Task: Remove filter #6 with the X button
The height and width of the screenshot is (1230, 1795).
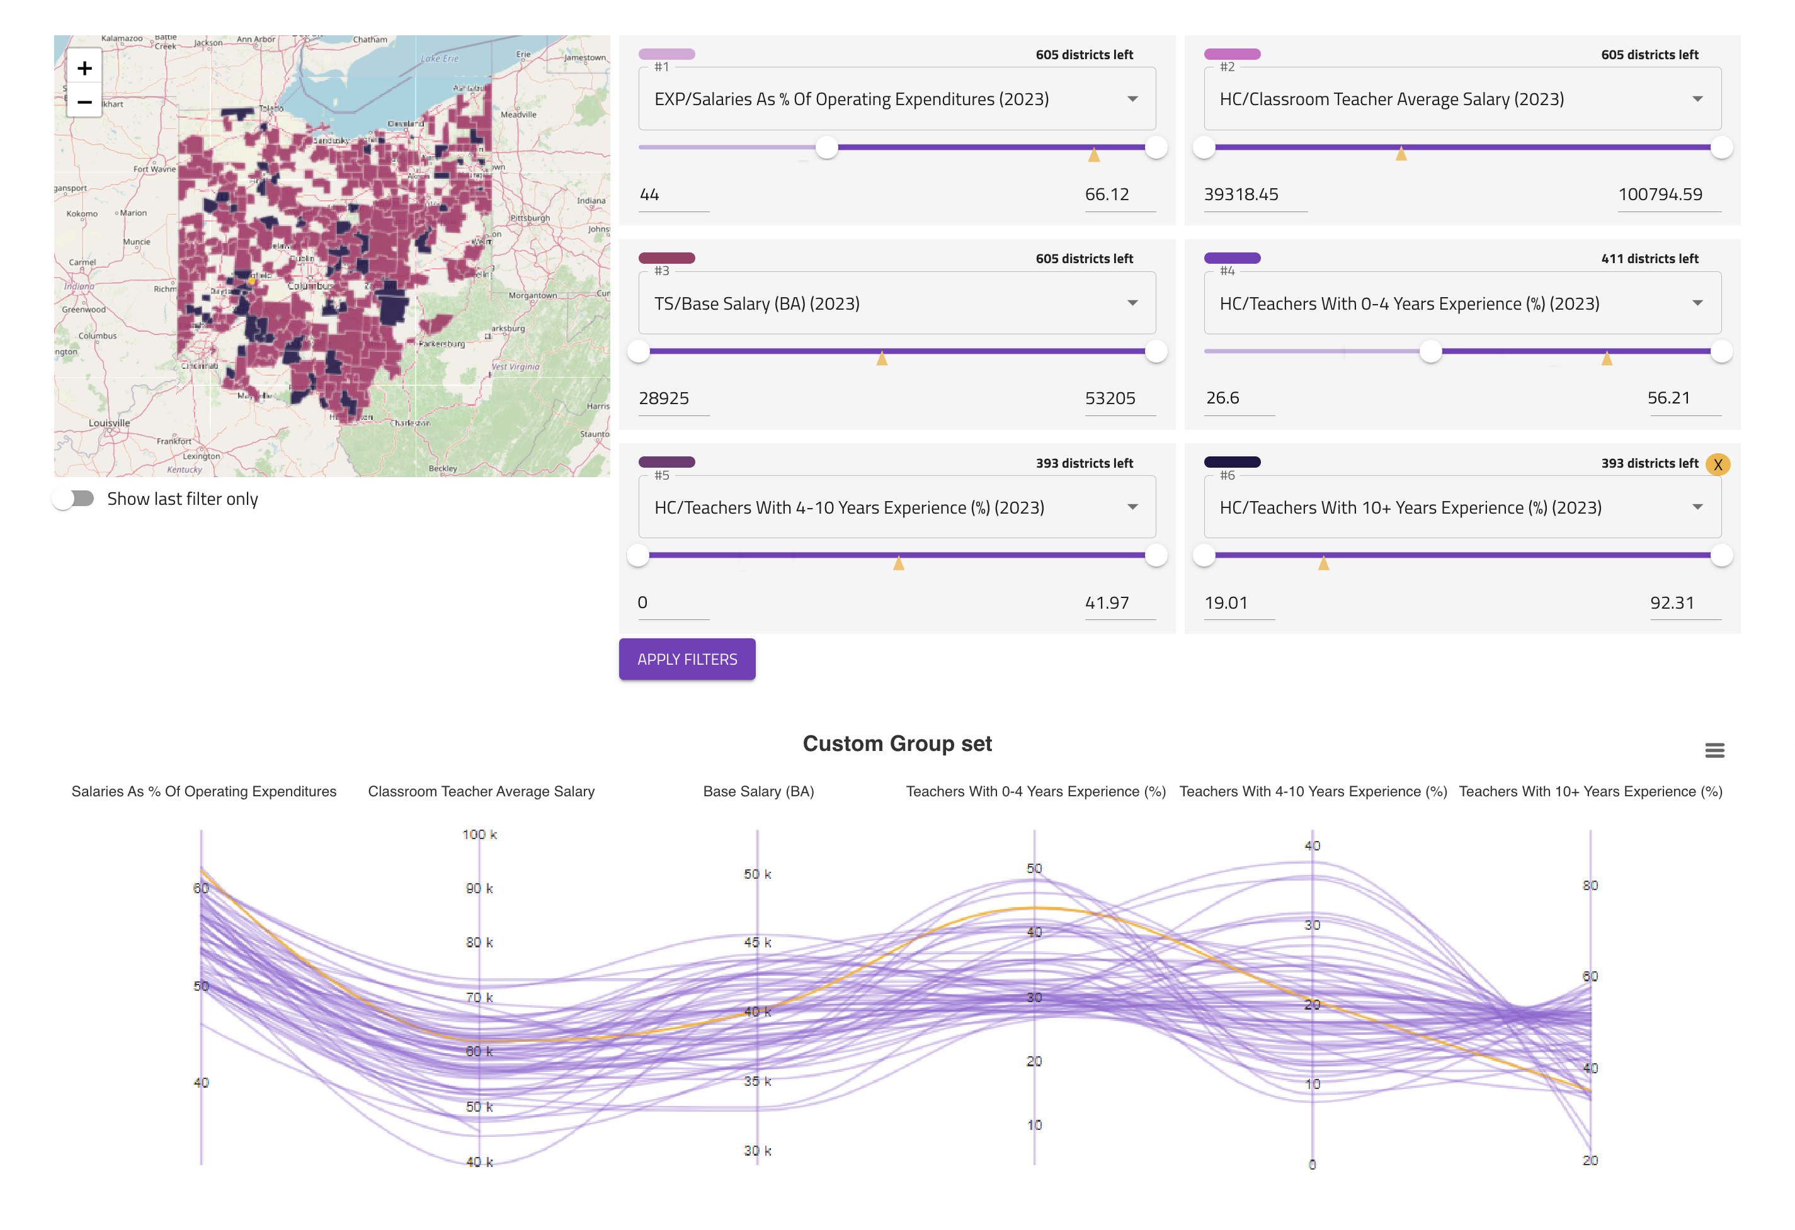Action: pyautogui.click(x=1717, y=464)
